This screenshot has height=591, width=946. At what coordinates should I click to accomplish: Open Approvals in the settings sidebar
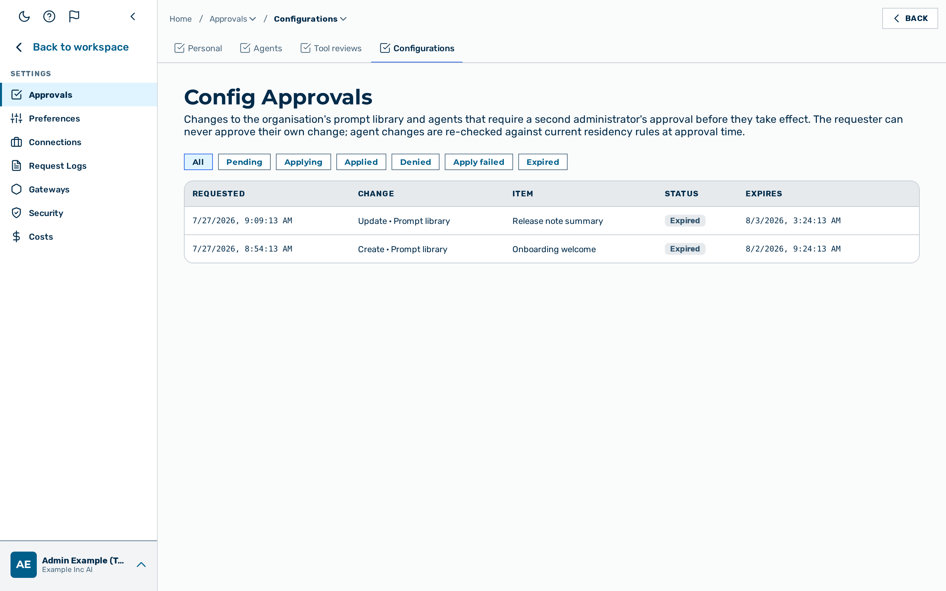(x=79, y=95)
